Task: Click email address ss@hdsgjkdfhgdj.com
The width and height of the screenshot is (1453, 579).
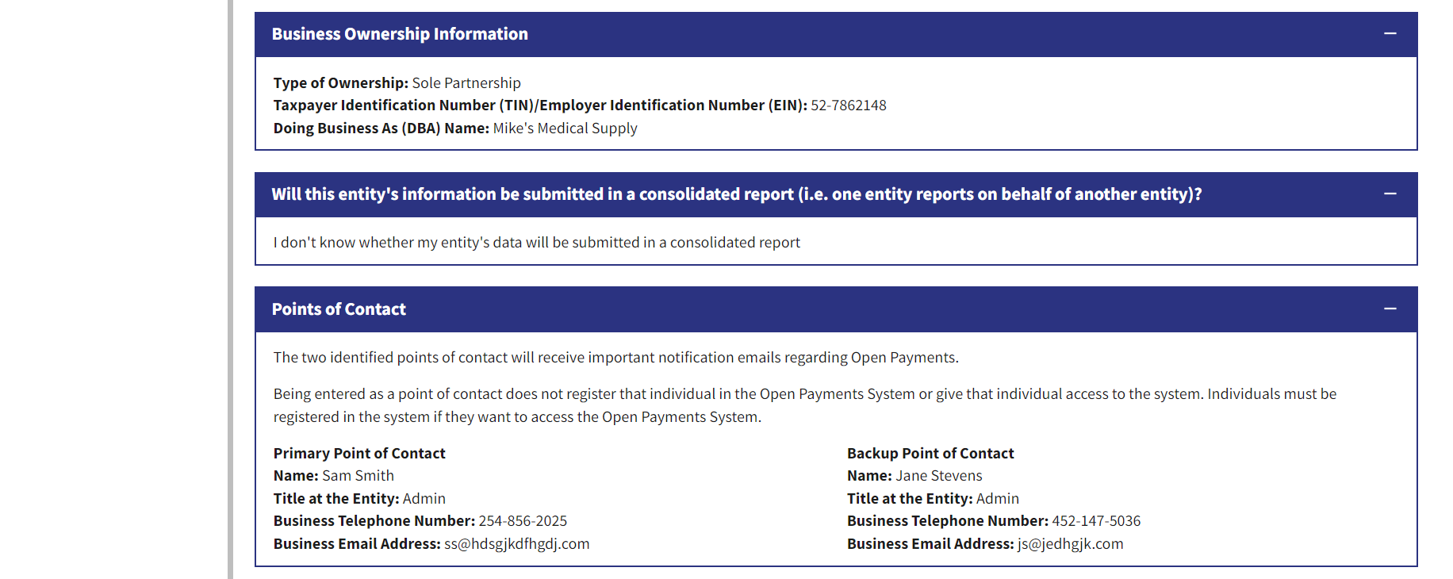Action: coord(516,544)
